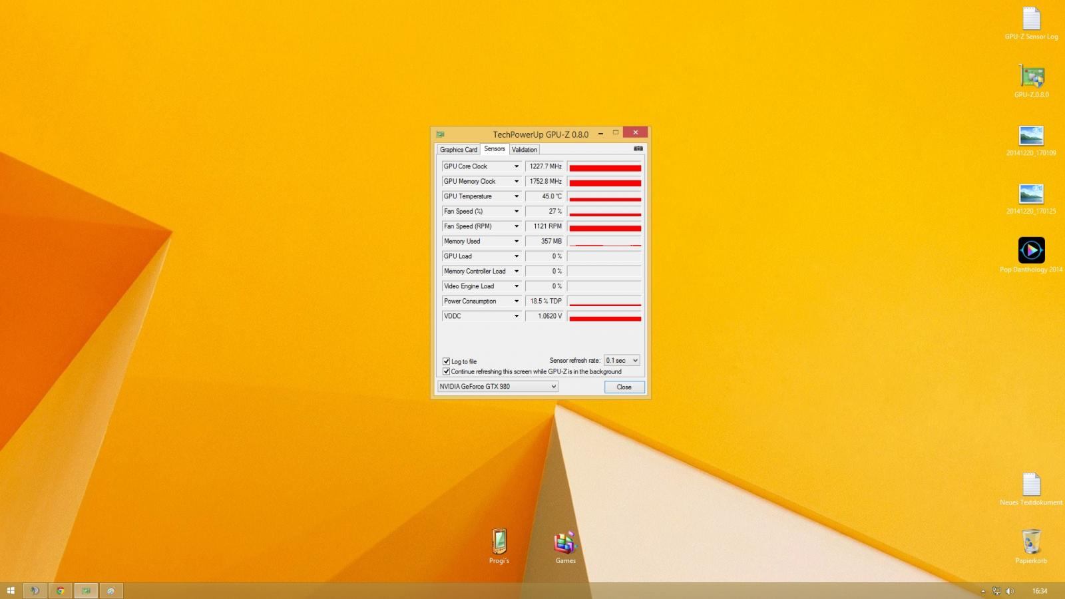Click the last pinned taskbar app icon
Viewport: 1065px width, 599px height.
[x=111, y=590]
